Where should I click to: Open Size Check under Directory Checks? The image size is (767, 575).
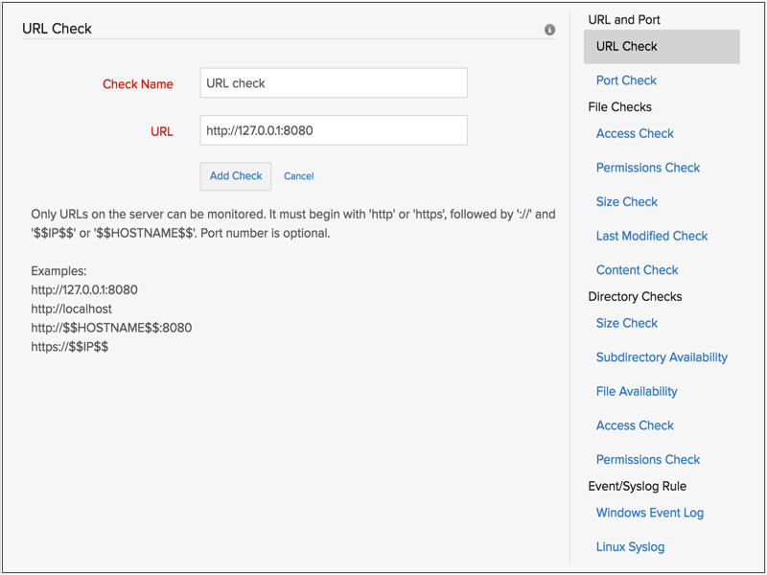[626, 323]
